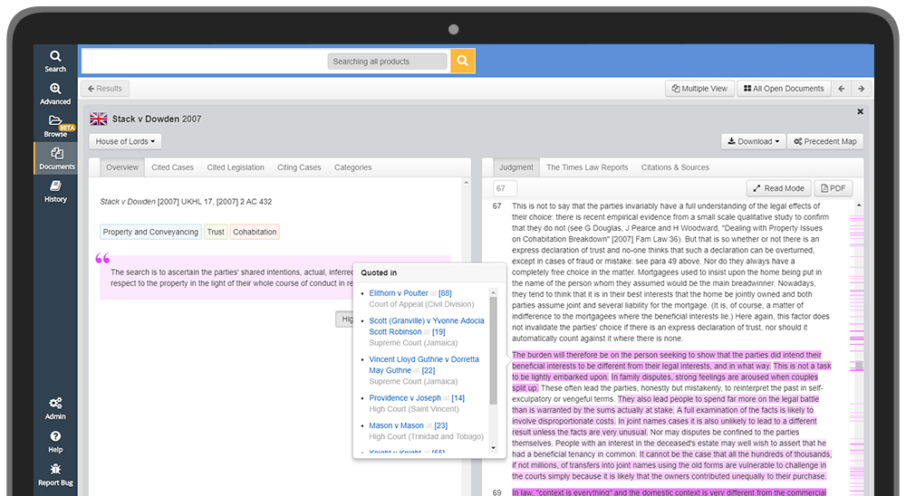Click the Property and Conveyancing tag
Image resolution: width=906 pixels, height=496 pixels.
150,232
